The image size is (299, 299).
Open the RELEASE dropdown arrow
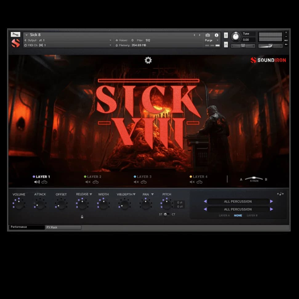click(91, 194)
